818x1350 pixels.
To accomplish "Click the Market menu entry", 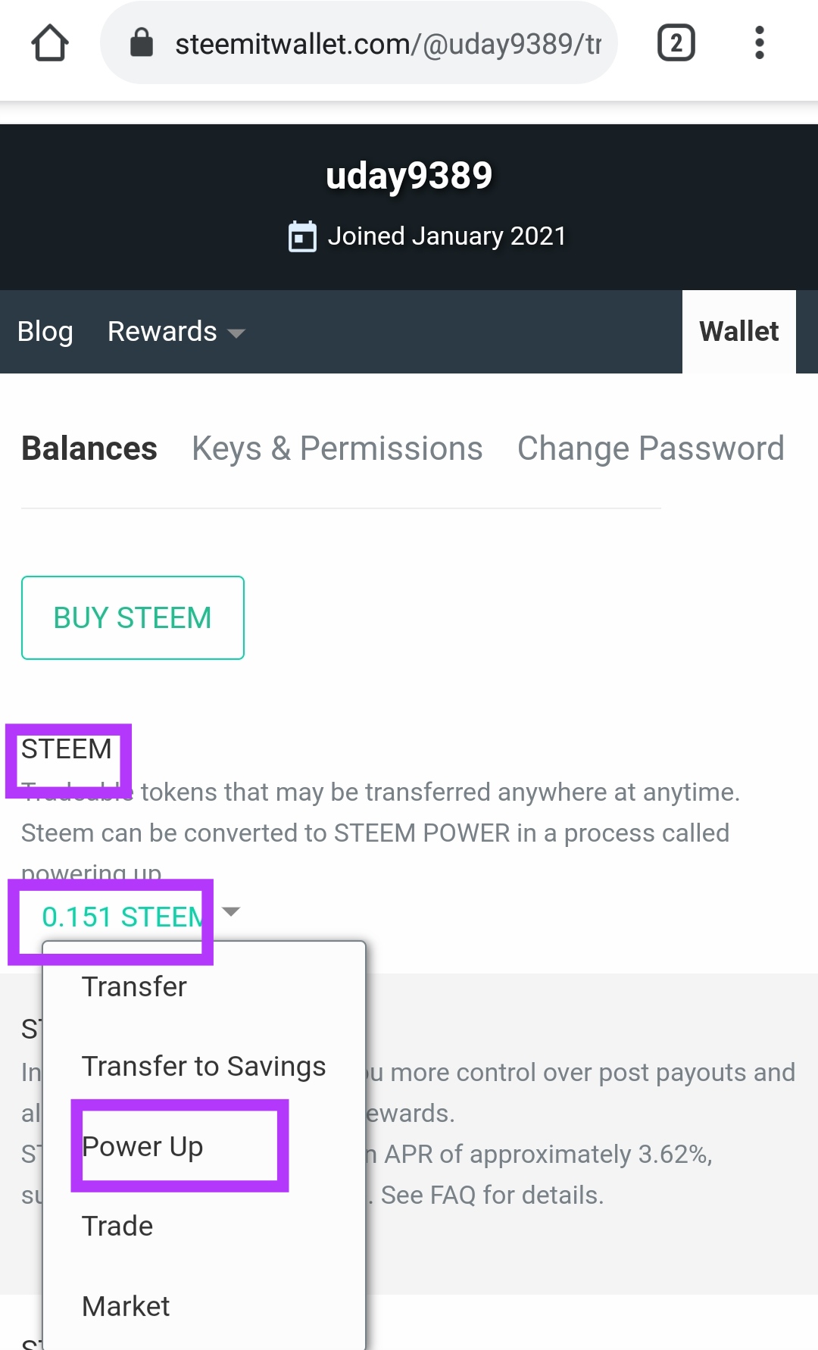I will click(126, 1306).
